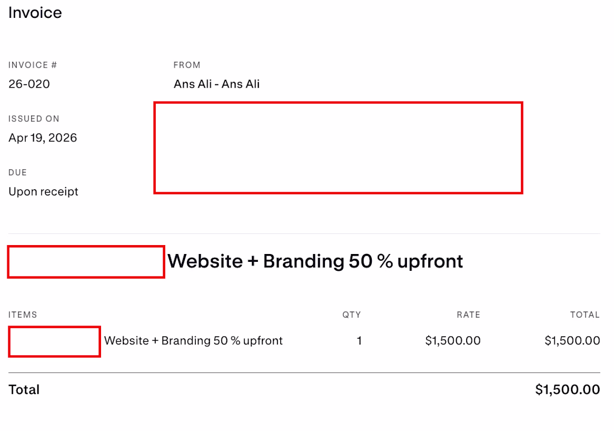This screenshot has width=614, height=431.
Task: Click the QTY column header
Action: [x=352, y=315]
